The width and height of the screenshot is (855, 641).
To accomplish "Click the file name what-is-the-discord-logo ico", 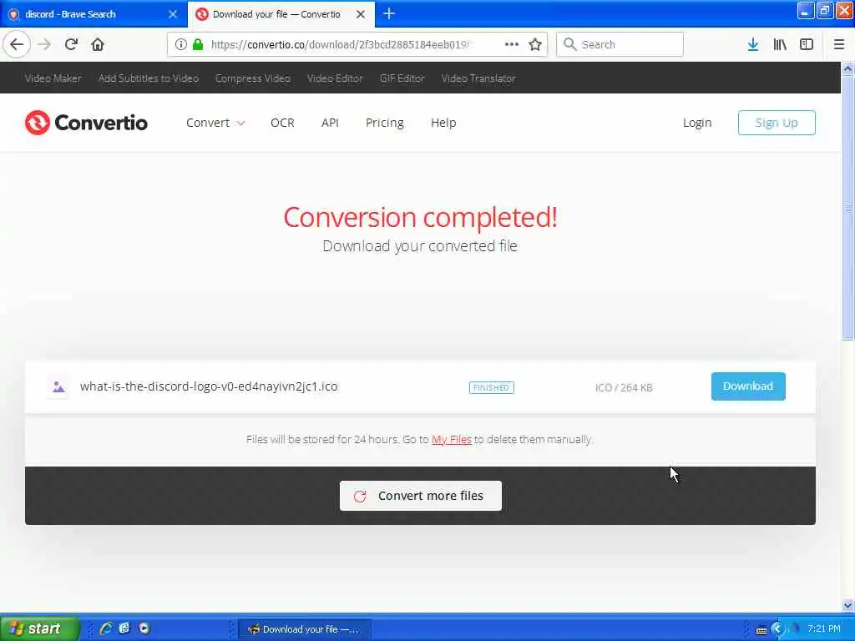I will pyautogui.click(x=209, y=386).
